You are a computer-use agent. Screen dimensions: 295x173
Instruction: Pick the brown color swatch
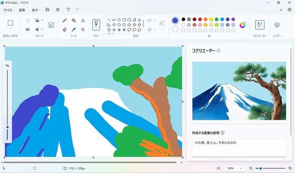point(195,25)
